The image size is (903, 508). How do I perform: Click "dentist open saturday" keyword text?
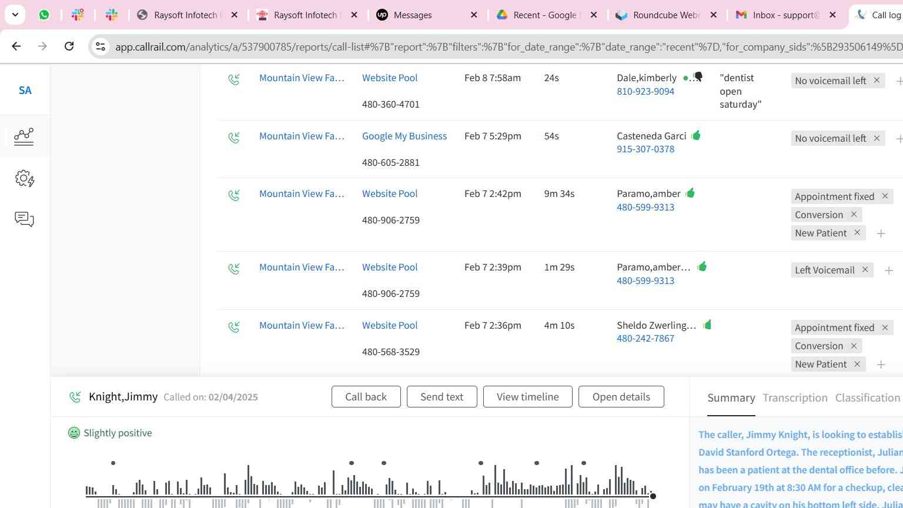[740, 91]
